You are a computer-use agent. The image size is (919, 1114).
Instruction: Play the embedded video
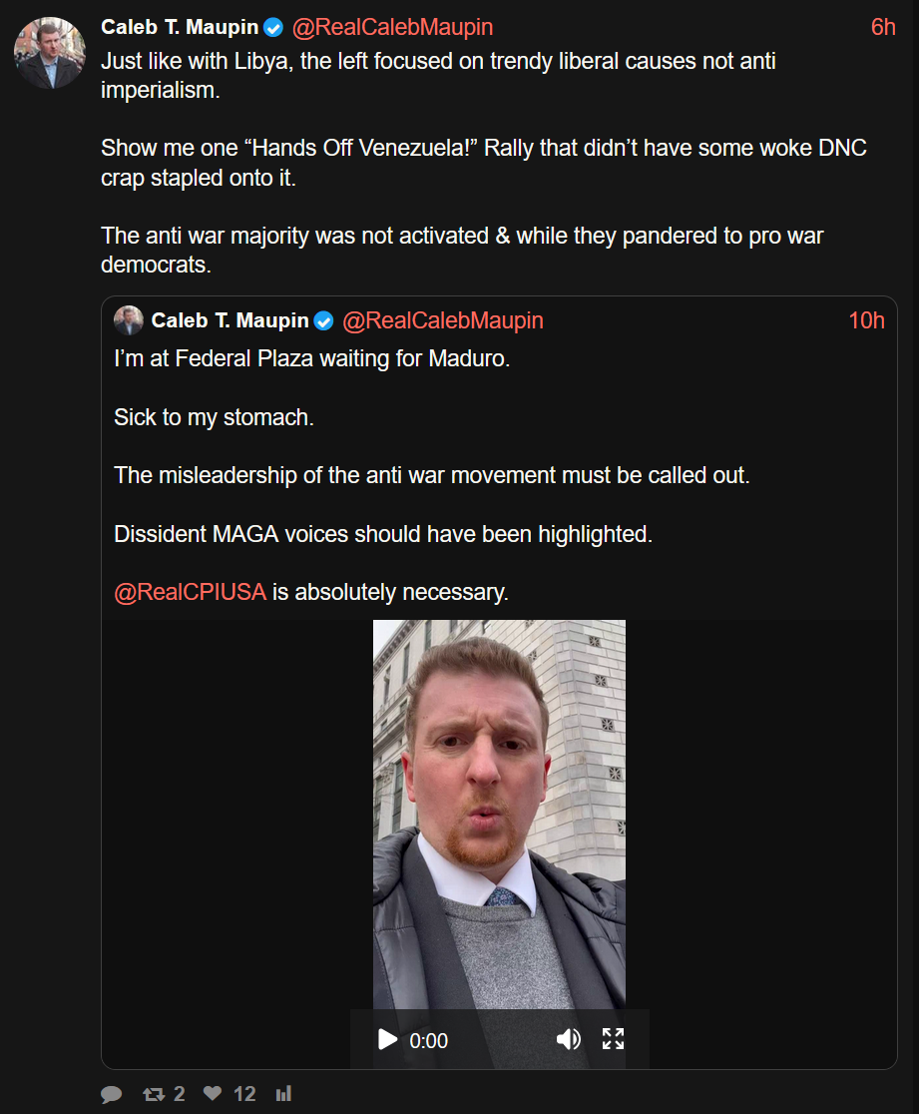coord(387,1039)
